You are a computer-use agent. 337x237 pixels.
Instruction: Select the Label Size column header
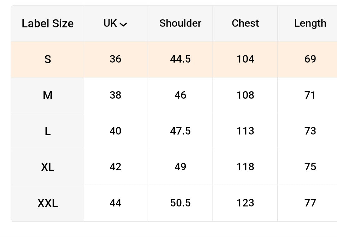click(47, 23)
